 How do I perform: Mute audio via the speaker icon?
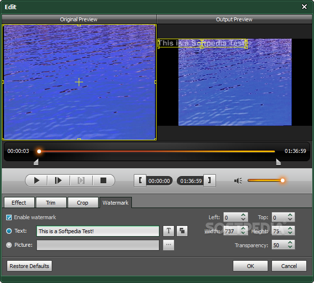(238, 181)
